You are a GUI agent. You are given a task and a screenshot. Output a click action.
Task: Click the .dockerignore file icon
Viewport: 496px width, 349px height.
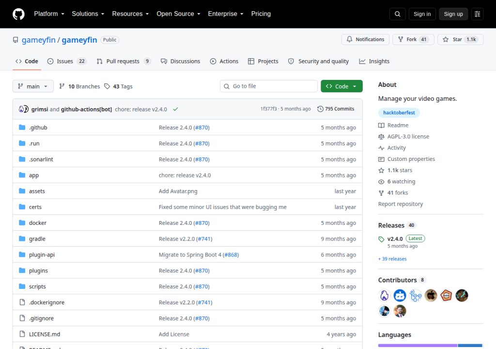(22, 302)
